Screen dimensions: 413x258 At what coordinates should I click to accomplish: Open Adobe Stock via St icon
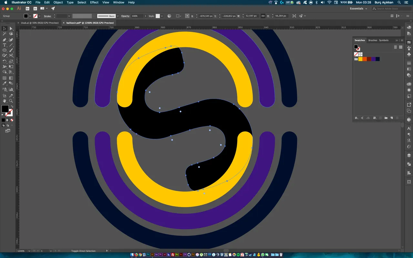coord(35,9)
